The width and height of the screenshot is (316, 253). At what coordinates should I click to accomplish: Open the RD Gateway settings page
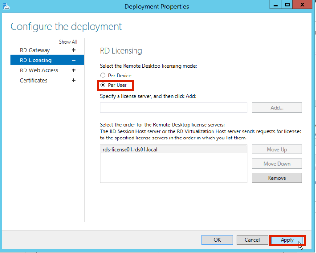[x=35, y=50]
